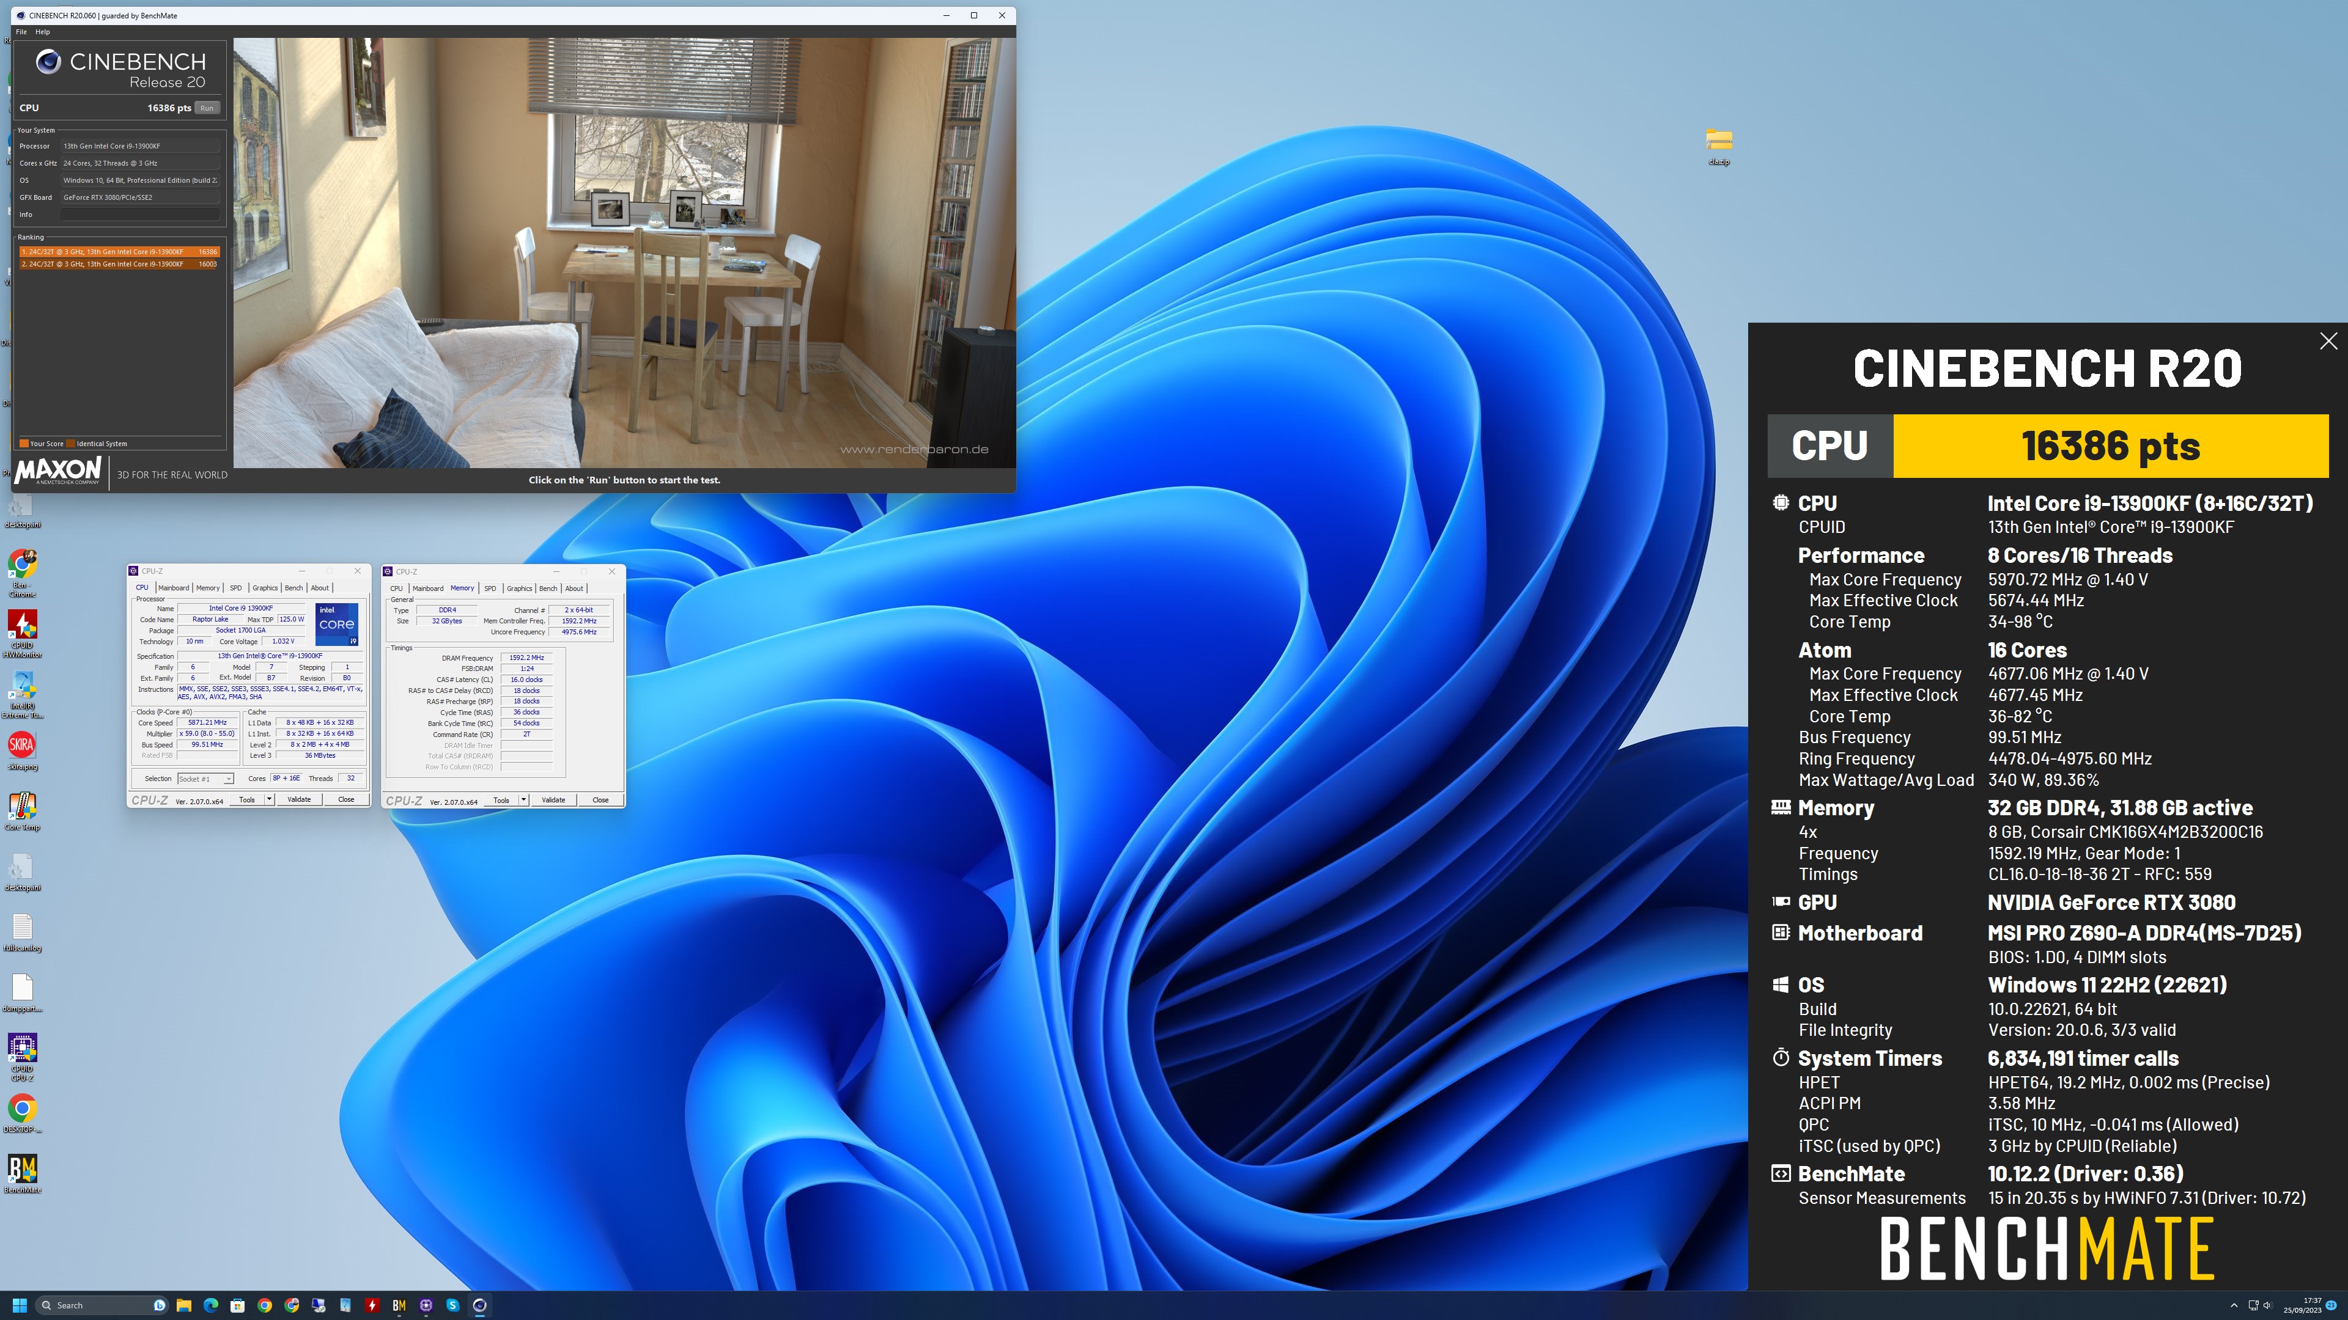Open Ben - Chrome desktop shortcut

22,572
